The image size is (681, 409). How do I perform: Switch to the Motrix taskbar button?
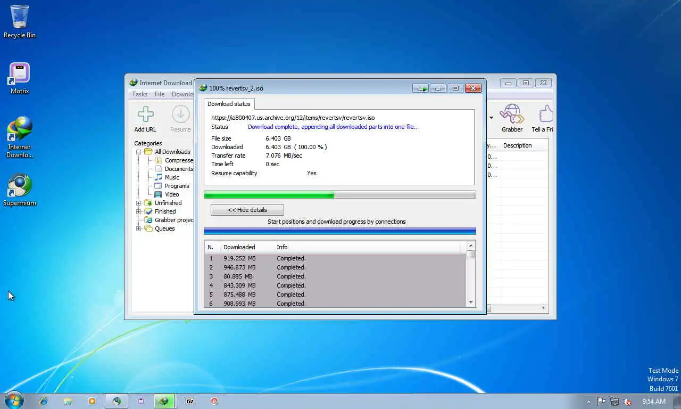(141, 401)
